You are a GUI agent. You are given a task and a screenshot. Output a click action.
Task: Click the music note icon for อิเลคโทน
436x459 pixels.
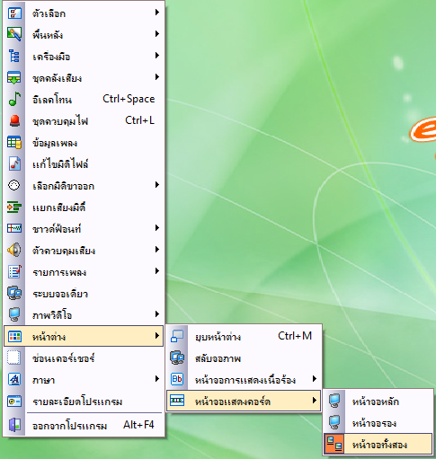(x=14, y=99)
